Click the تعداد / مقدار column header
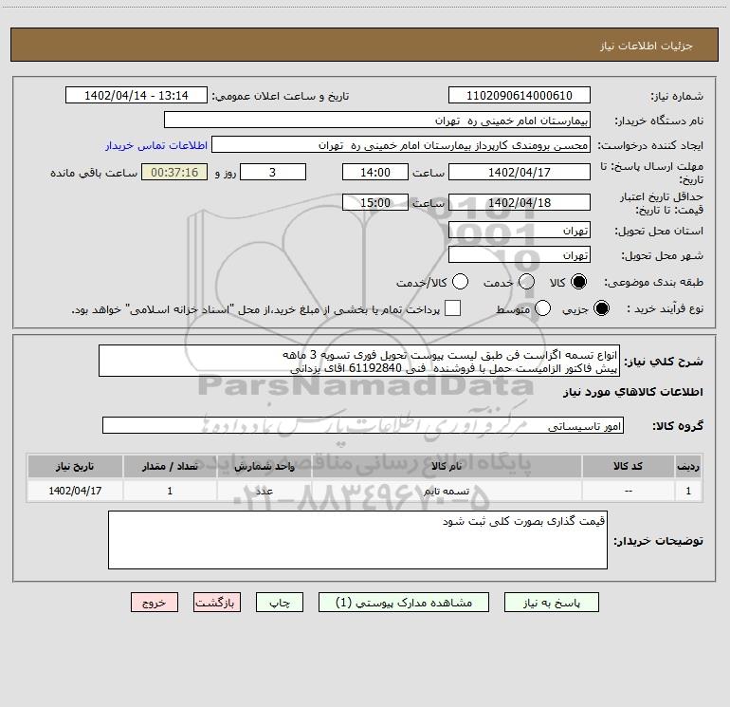Viewport: 730px width, 707px height. coord(170,466)
